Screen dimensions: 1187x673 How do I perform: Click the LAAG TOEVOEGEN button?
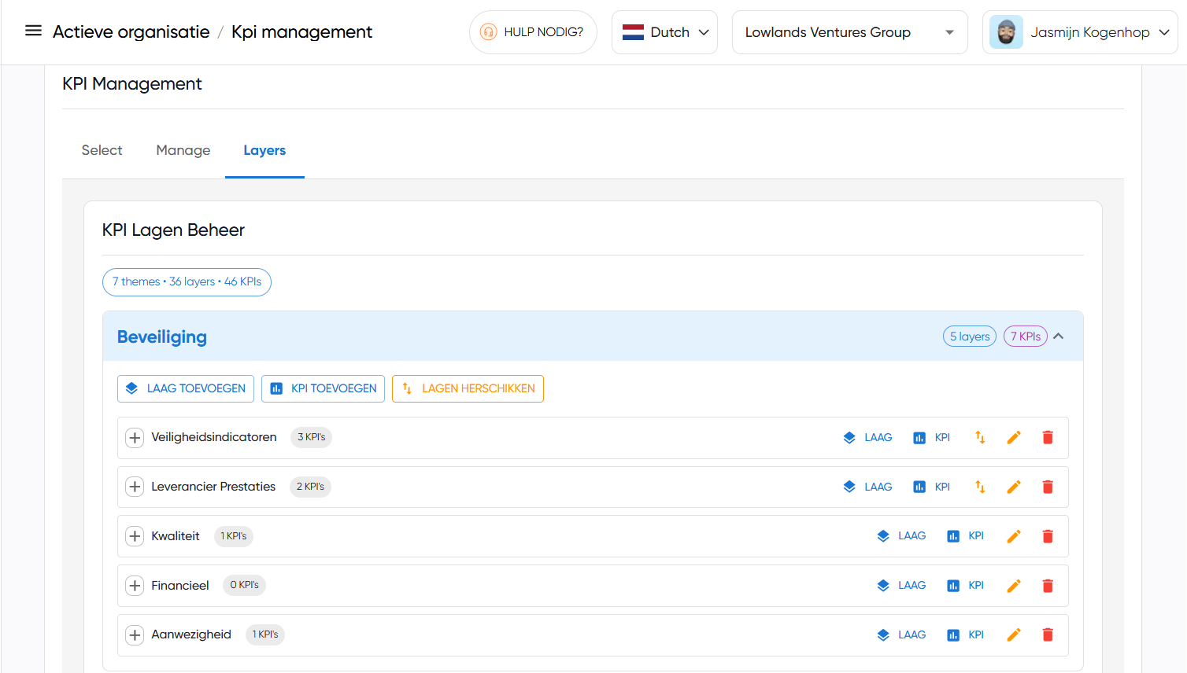pyautogui.click(x=186, y=388)
